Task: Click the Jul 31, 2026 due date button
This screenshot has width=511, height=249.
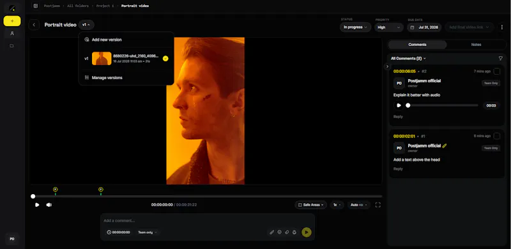Action: pos(424,27)
